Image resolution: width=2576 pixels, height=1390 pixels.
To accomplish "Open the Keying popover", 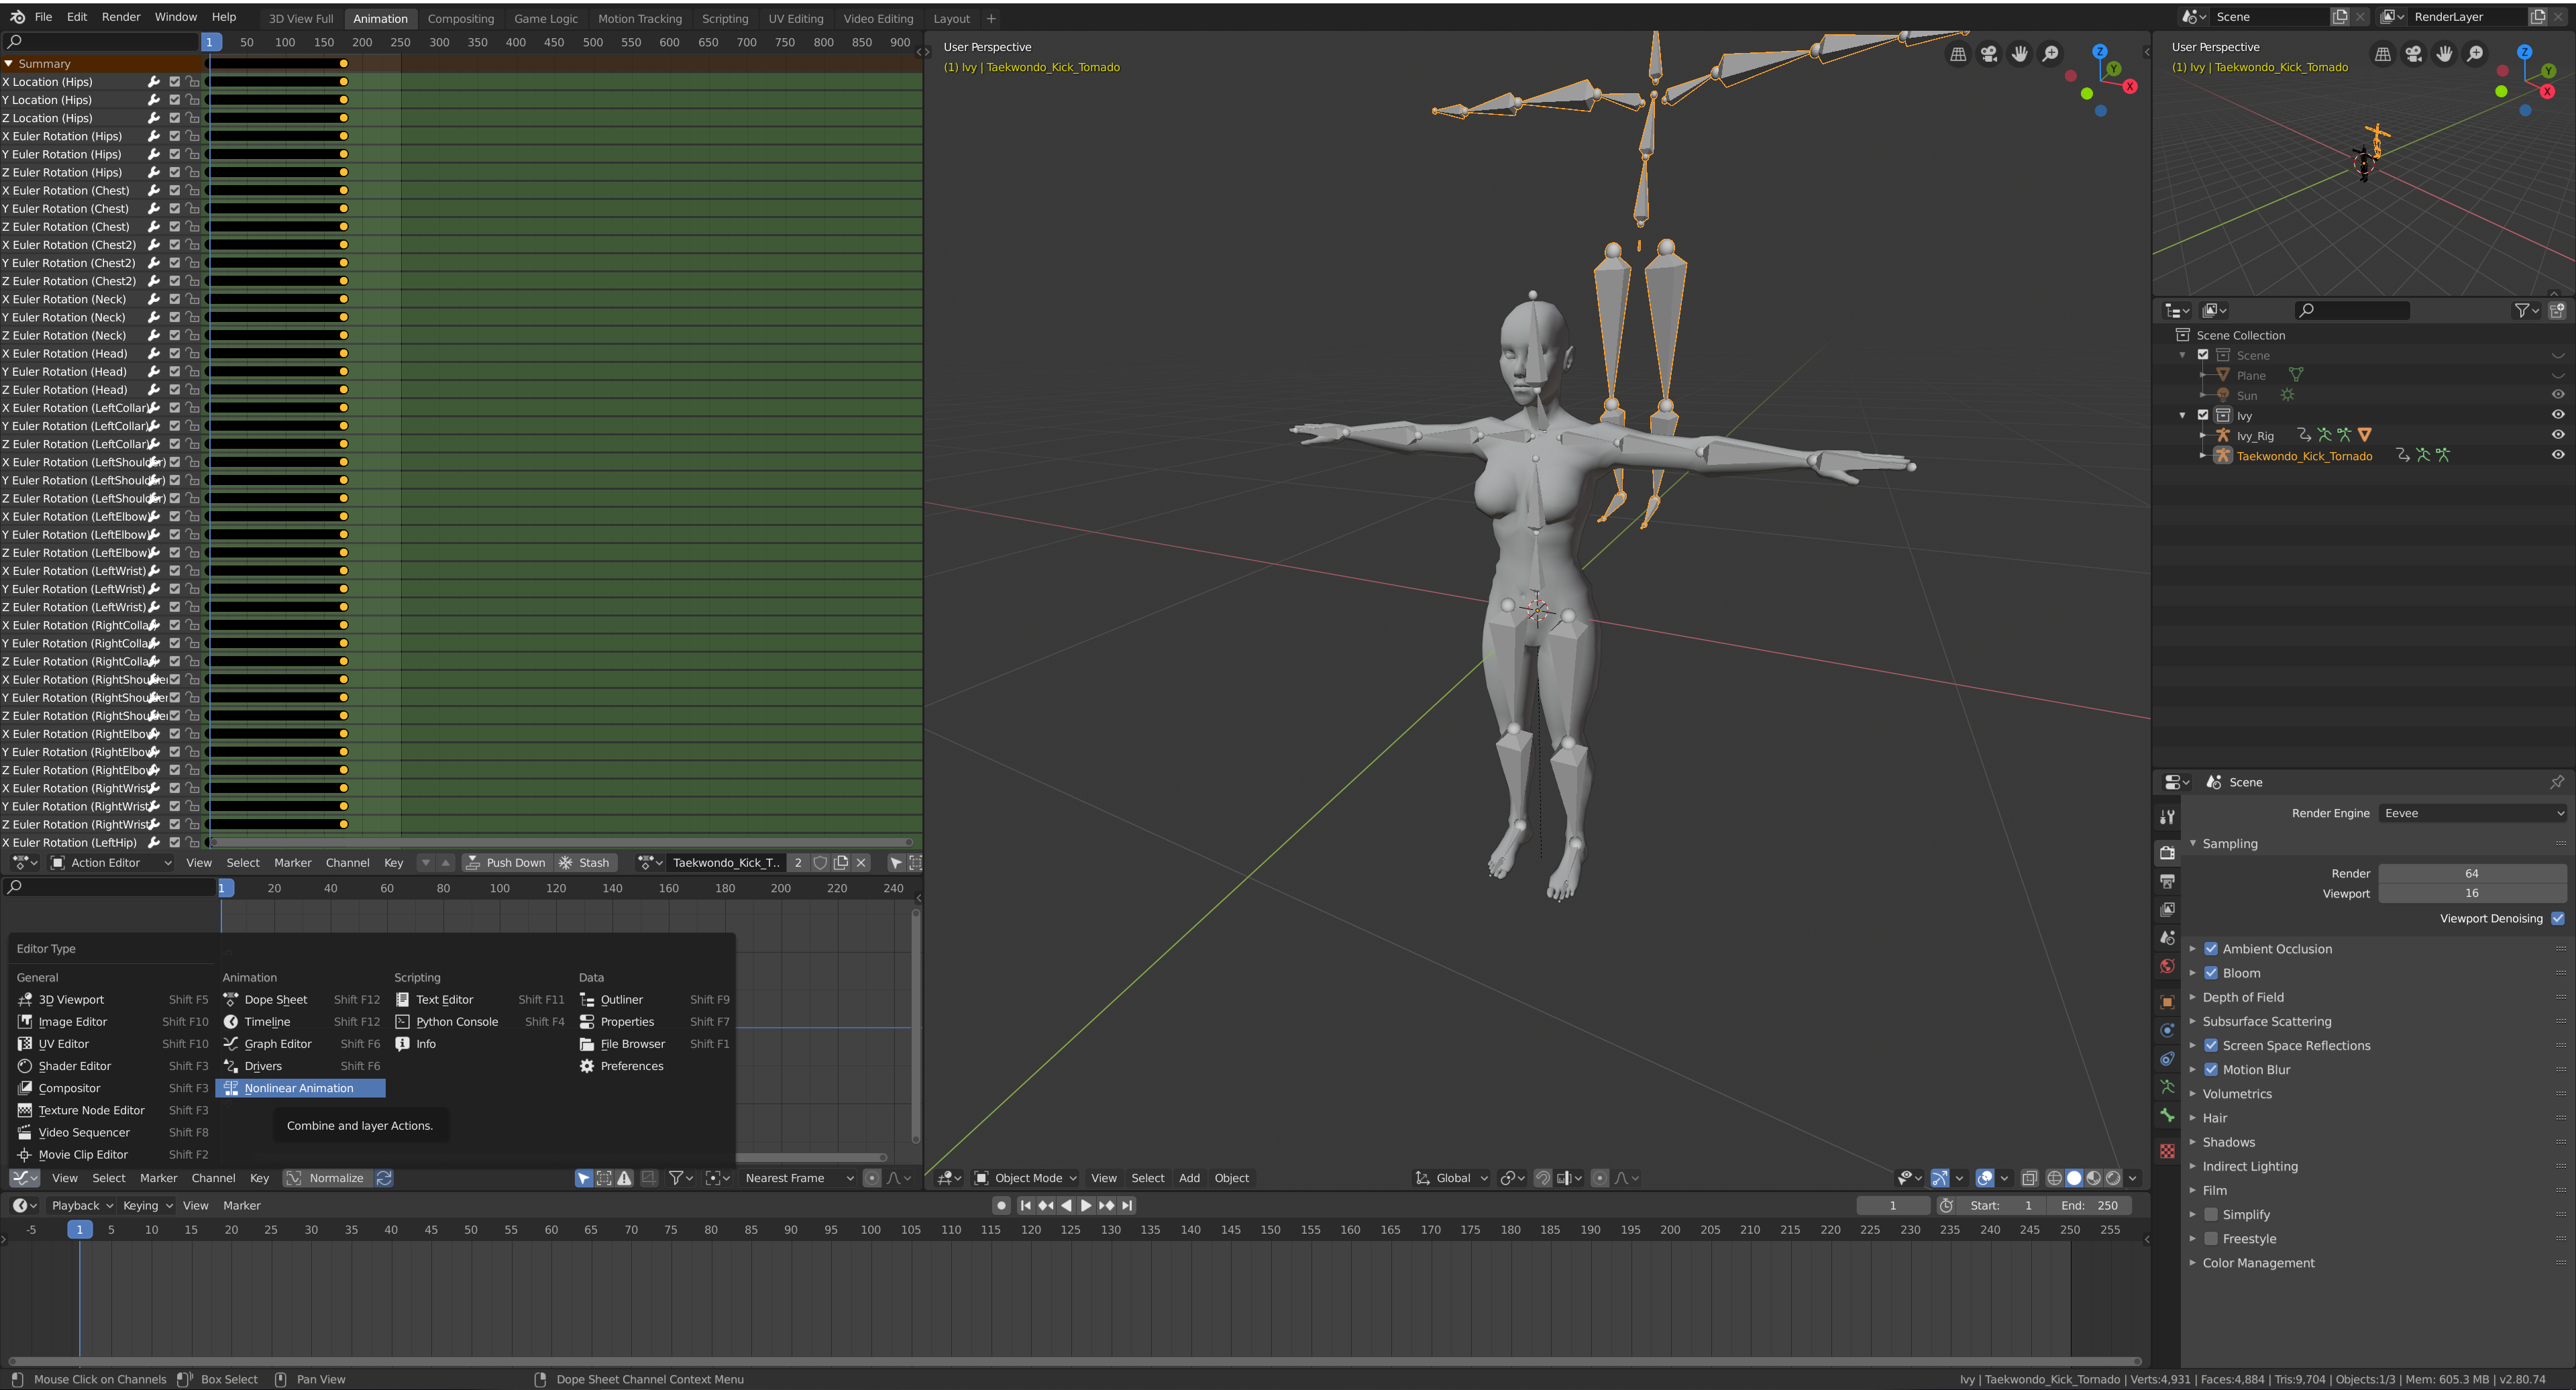I will coord(147,1206).
